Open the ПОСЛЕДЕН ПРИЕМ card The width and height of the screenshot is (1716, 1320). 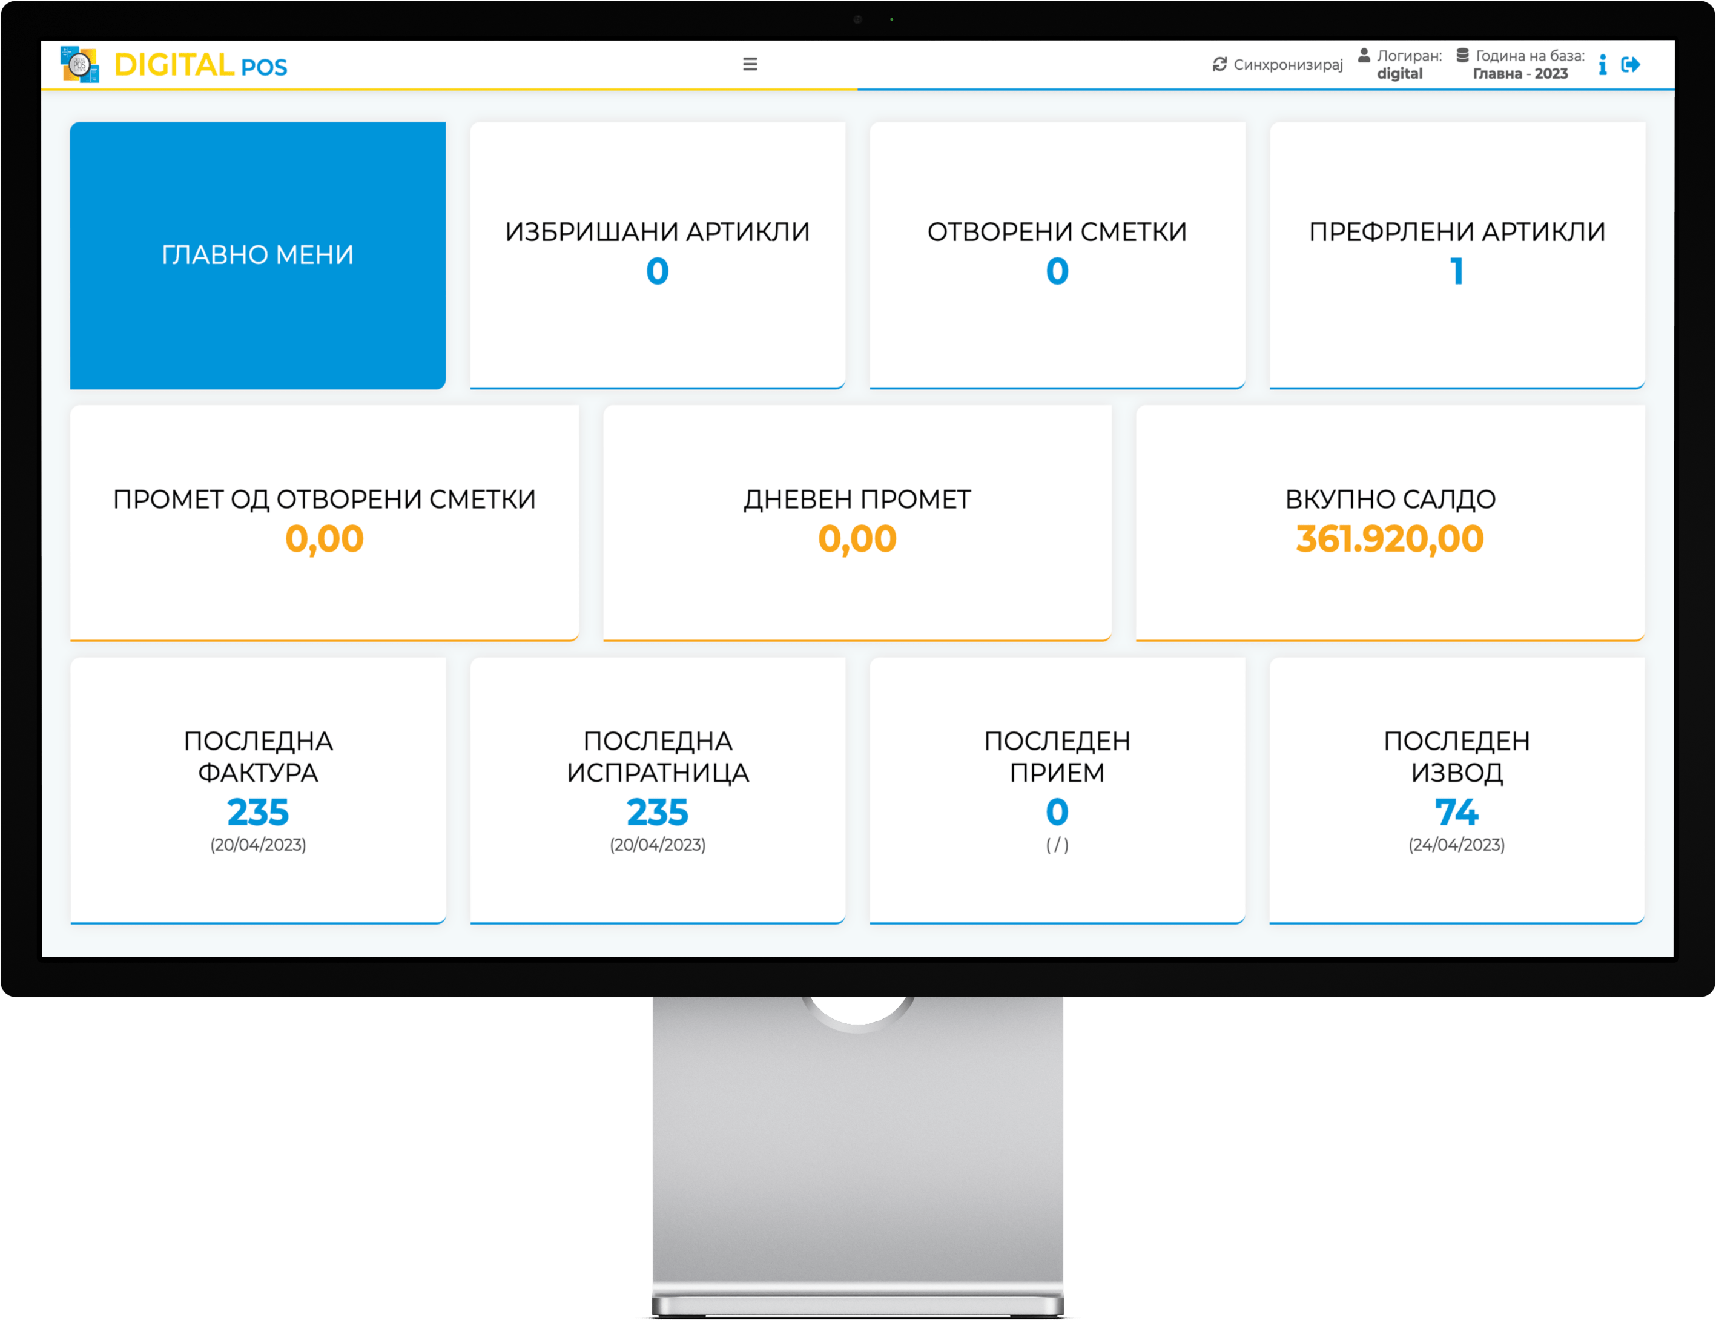(x=1057, y=790)
